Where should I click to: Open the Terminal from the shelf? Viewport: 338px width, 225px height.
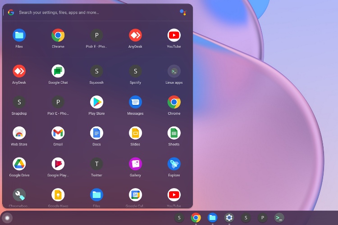coord(279,218)
